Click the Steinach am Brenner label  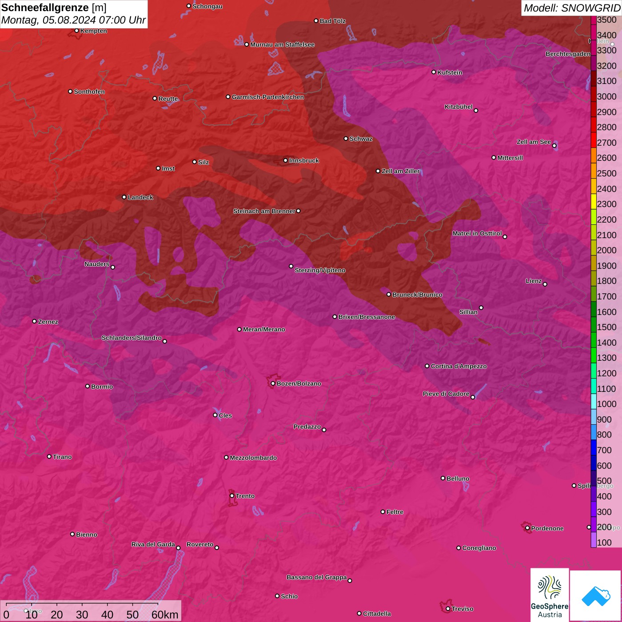(x=264, y=211)
